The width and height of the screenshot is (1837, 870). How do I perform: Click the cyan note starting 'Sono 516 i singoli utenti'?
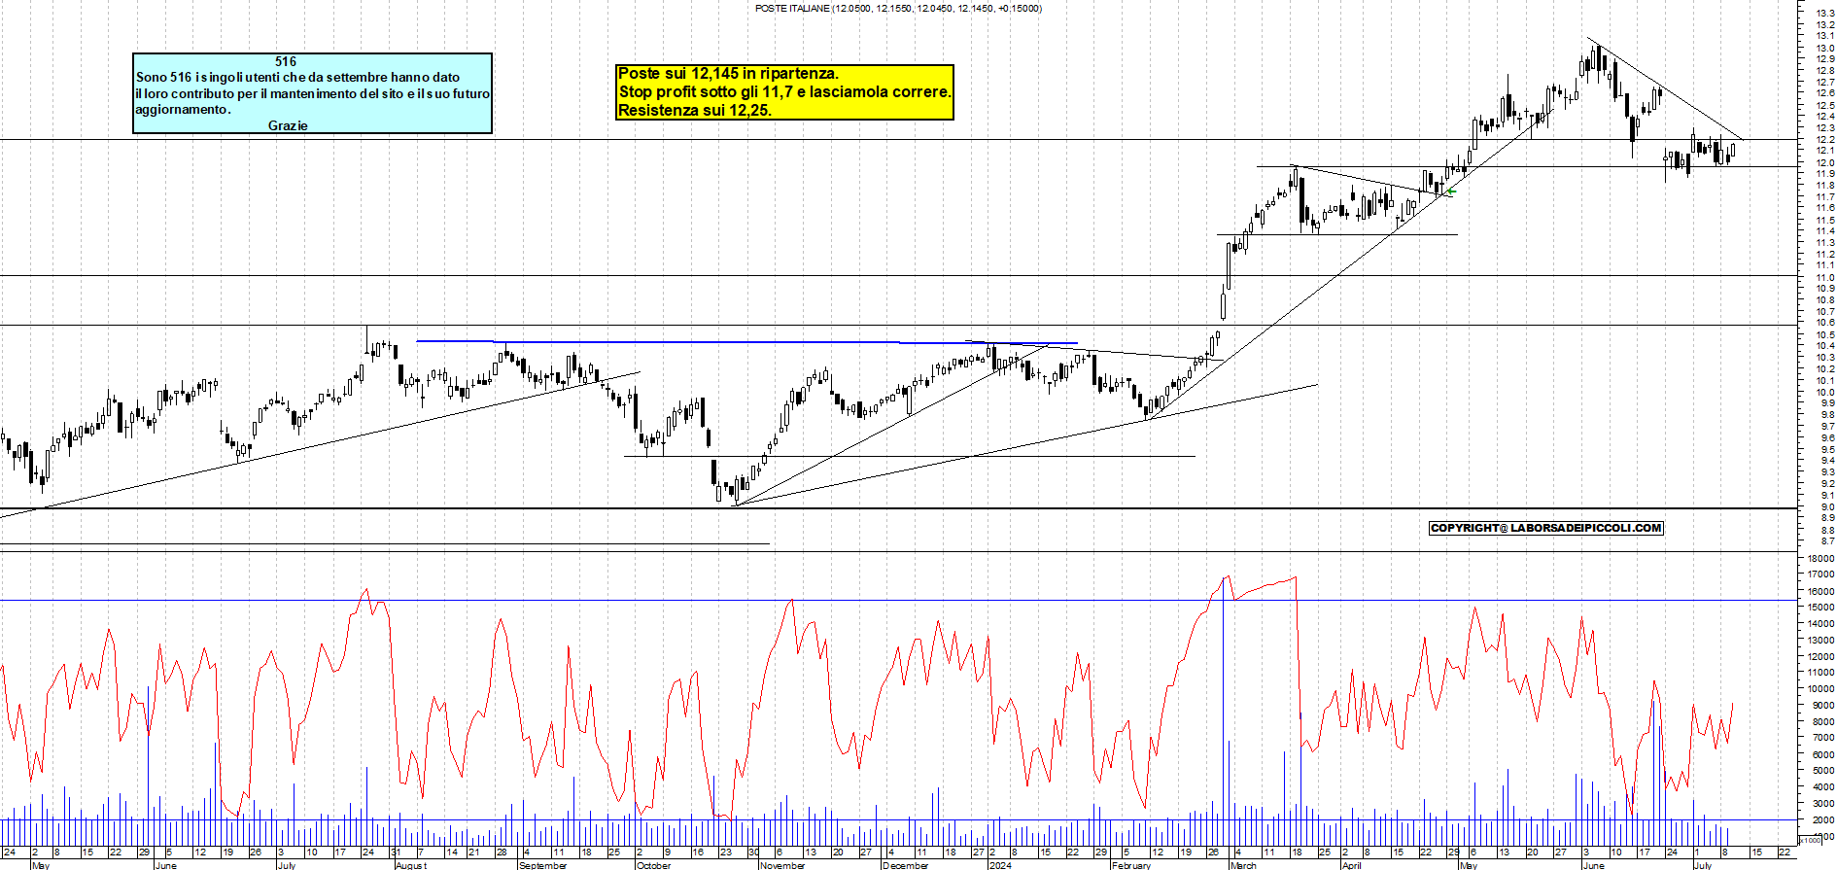click(313, 93)
